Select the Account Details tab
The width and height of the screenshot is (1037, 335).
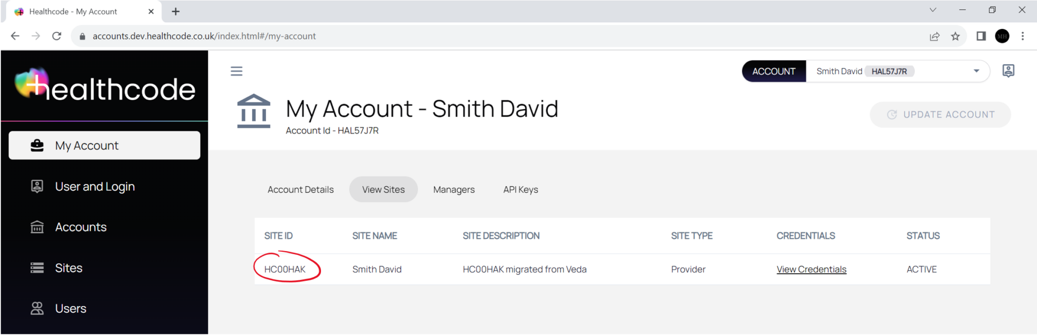(300, 189)
